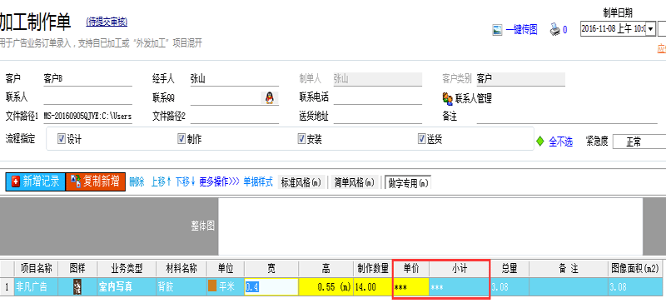Click the 文件路径1 input field
The height and width of the screenshot is (303, 666).
click(x=87, y=117)
